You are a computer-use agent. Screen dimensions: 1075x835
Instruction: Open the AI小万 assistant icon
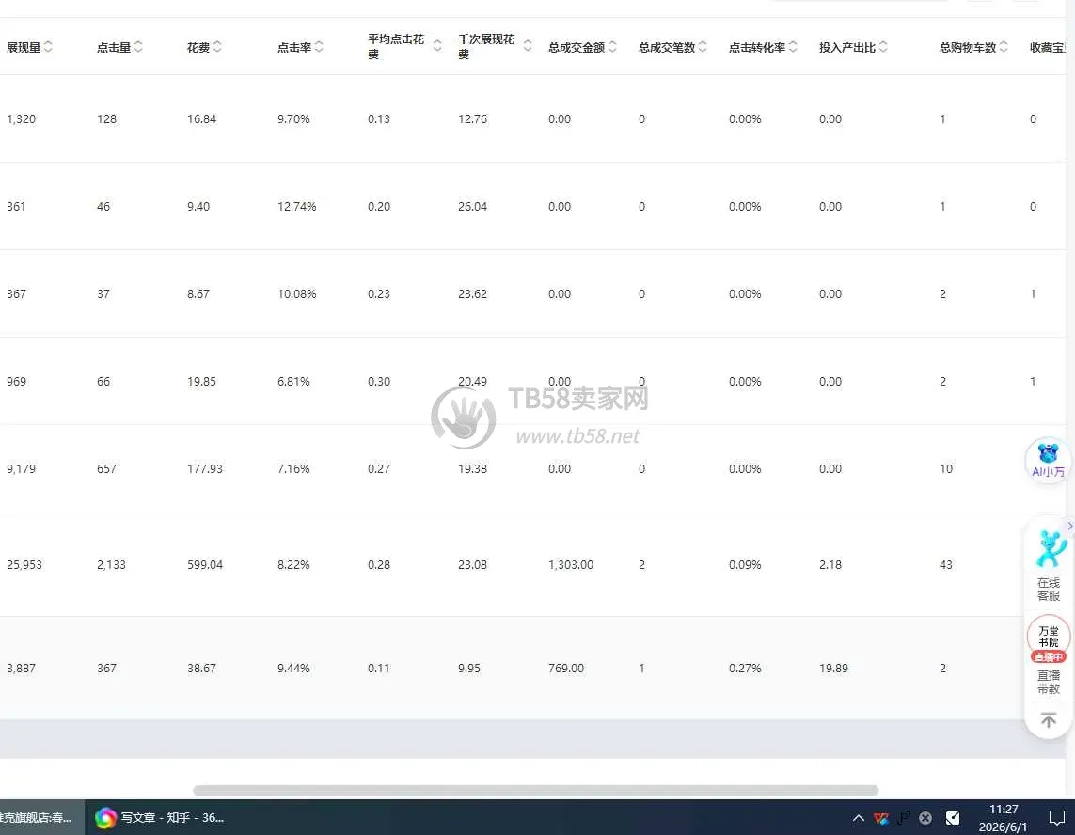pos(1049,460)
